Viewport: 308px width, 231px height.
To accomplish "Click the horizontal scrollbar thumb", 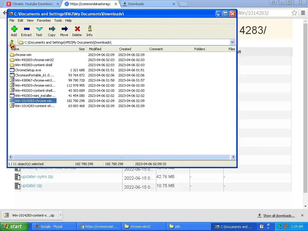I will 122,157.
